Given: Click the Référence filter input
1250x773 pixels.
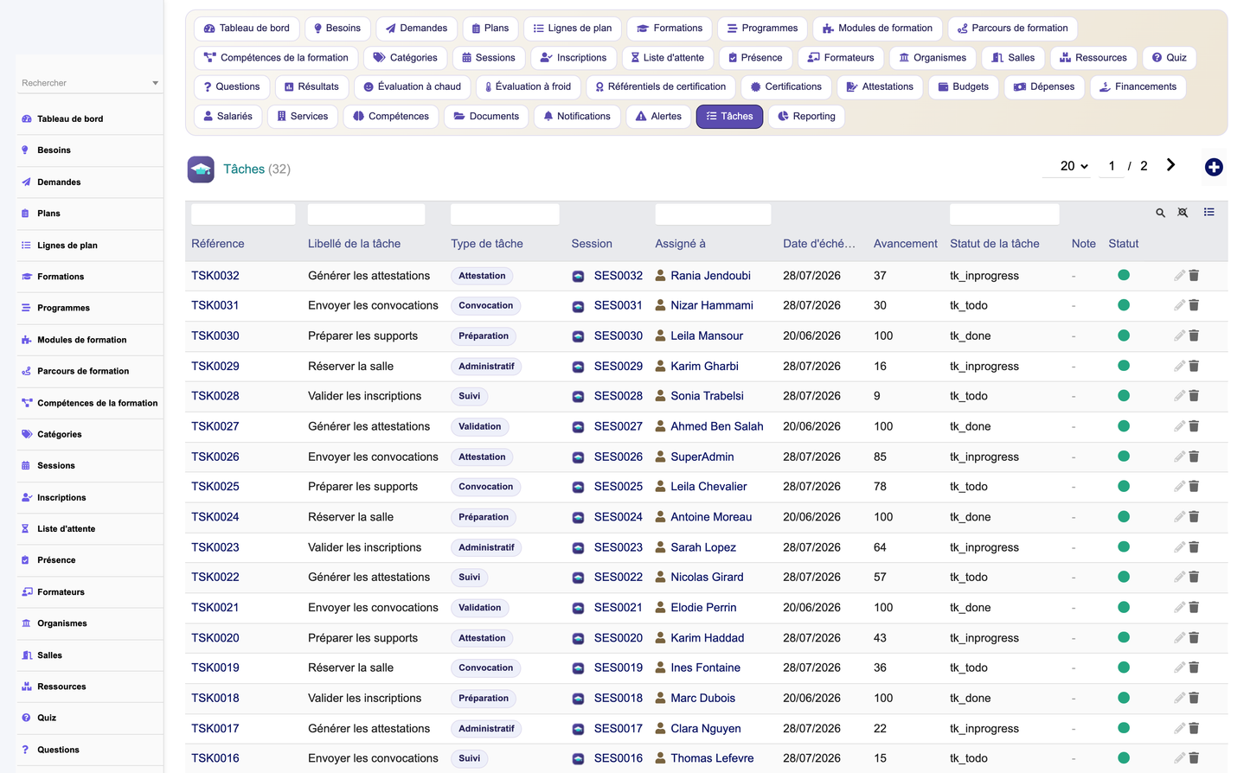Looking at the screenshot, I should pyautogui.click(x=243, y=214).
